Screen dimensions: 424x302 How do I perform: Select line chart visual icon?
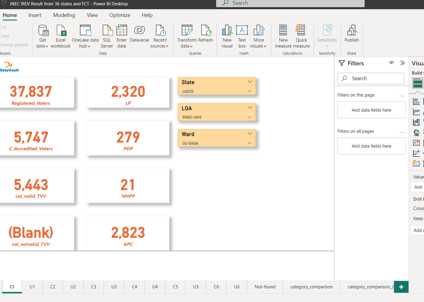(x=417, y=112)
